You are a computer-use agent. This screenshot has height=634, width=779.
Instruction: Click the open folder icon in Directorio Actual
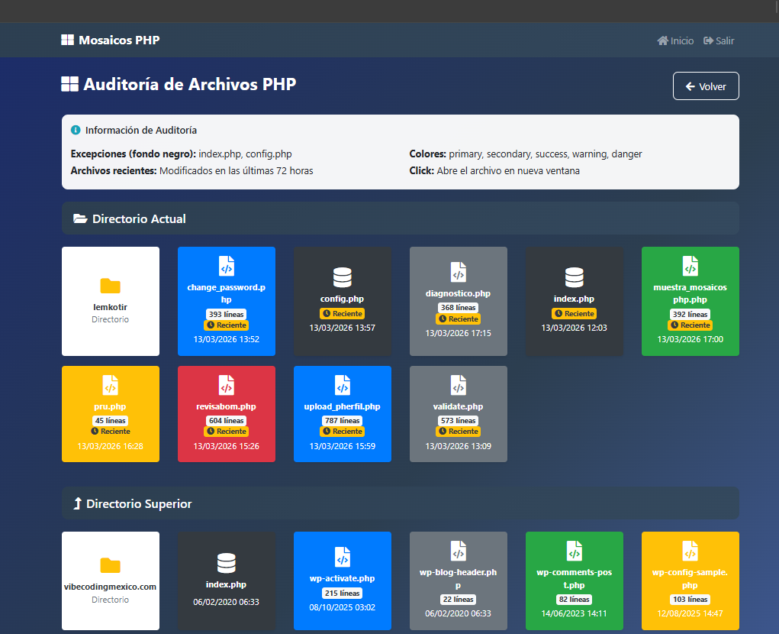80,219
